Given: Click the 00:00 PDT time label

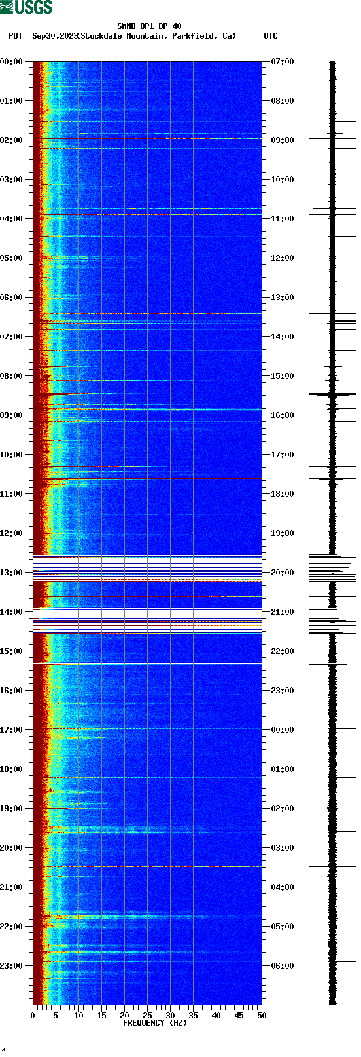Looking at the screenshot, I should click(11, 62).
